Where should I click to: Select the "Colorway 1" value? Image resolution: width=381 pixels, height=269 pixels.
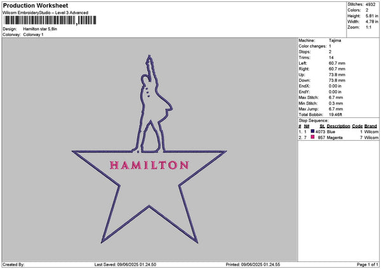point(33,35)
